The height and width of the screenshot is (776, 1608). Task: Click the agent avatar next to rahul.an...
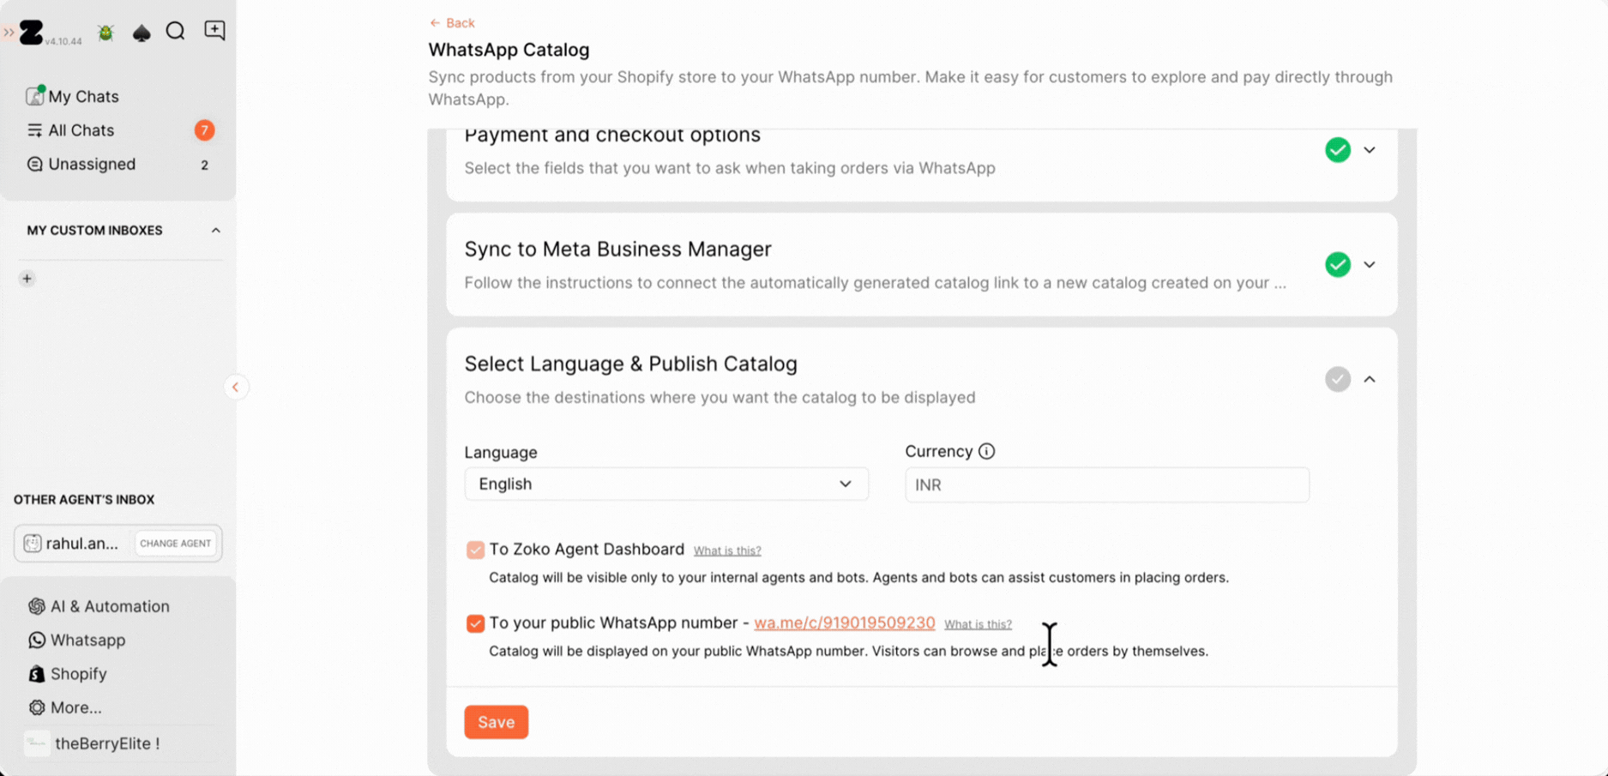32,544
